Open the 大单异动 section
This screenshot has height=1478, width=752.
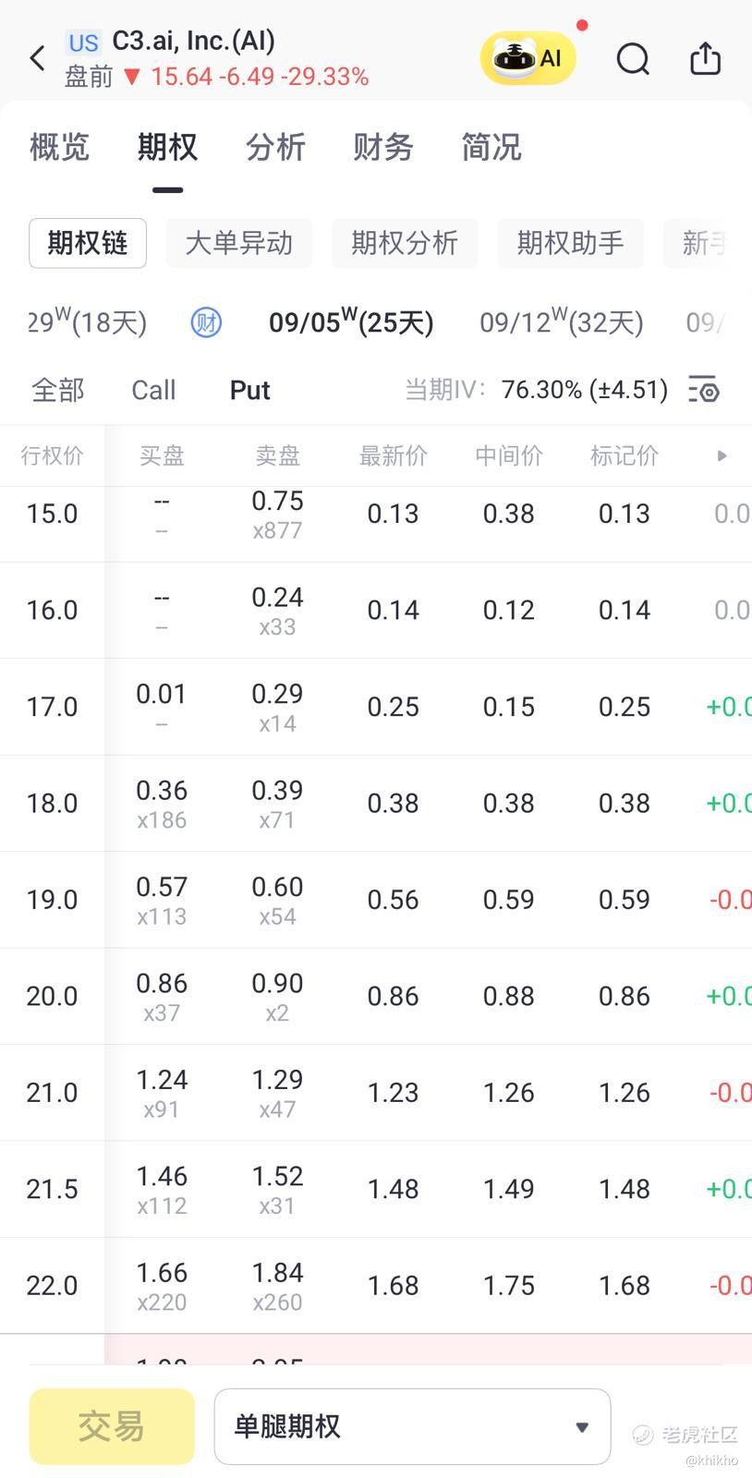(x=238, y=243)
